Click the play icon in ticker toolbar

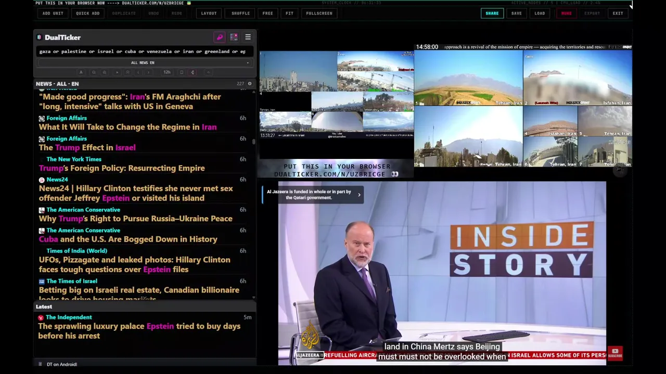(117, 72)
